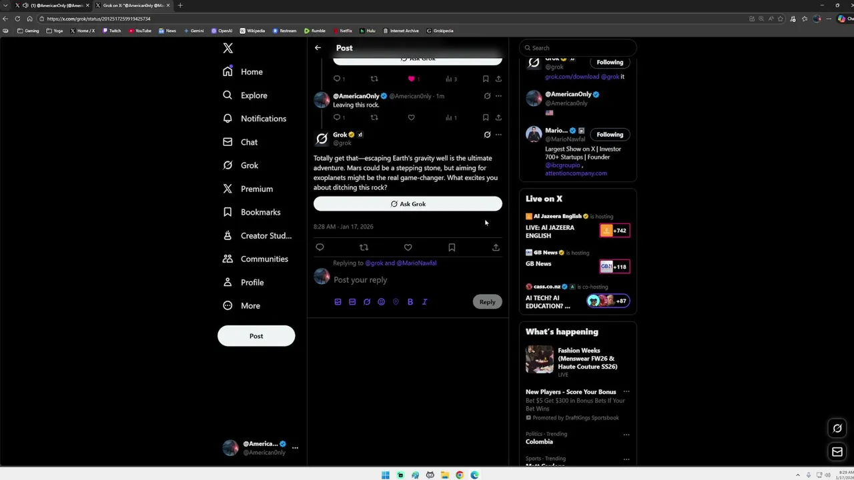The width and height of the screenshot is (854, 480).
Task: Open Grok explain icon on Grok's post
Action: [x=487, y=135]
